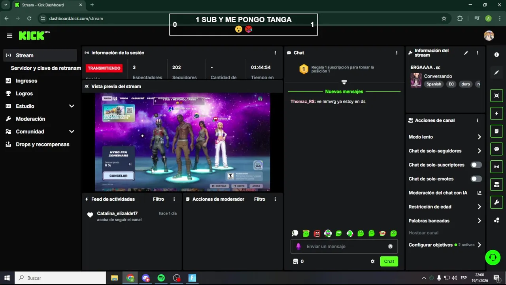Image resolution: width=506 pixels, height=285 pixels.
Task: Click username Thomaz_RS in chat
Action: (303, 101)
